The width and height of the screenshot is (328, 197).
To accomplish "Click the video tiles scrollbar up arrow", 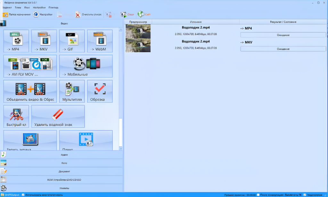I will (x=121, y=30).
